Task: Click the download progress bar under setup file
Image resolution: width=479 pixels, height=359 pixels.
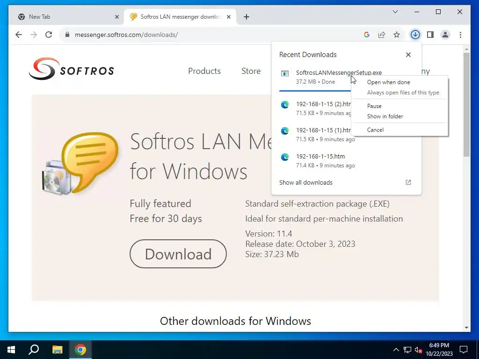Action: tap(315, 91)
